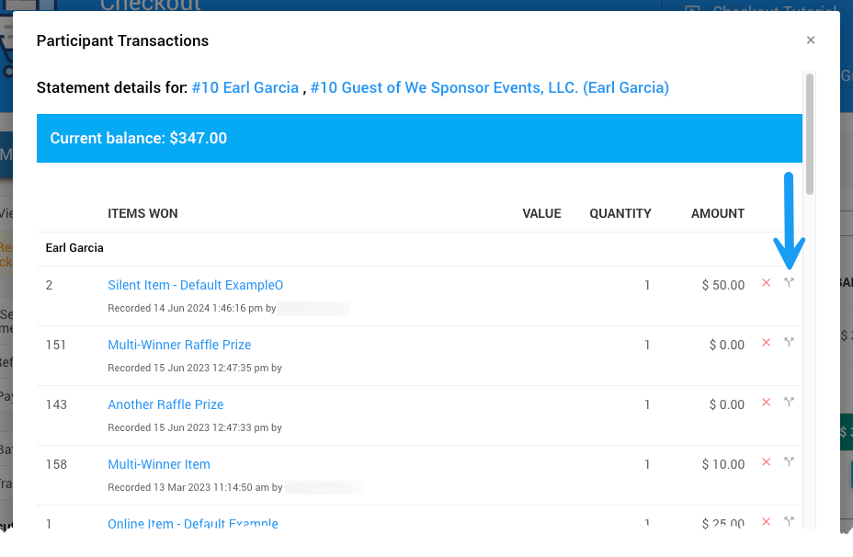This screenshot has height=557, width=853.
Task: Delete the Another Raffle Prize entry
Action: [x=766, y=403]
